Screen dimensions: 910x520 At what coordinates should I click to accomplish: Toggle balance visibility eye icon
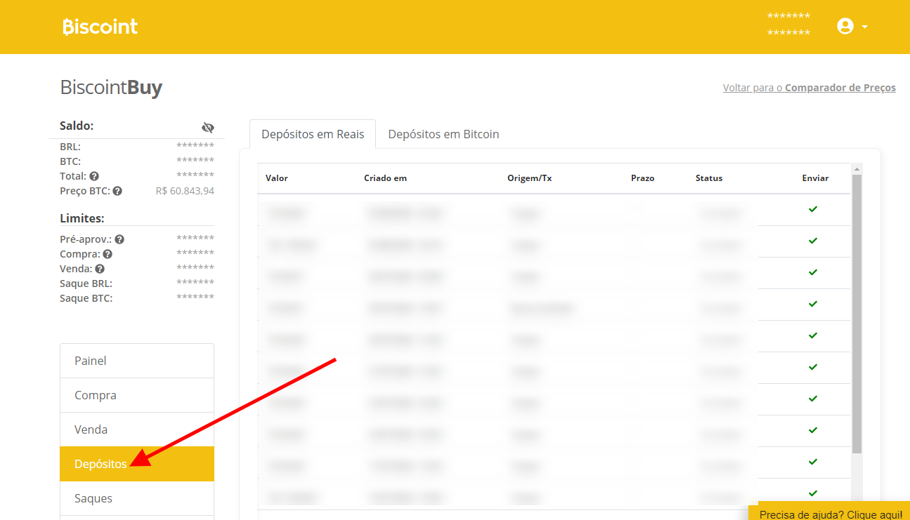pos(207,127)
